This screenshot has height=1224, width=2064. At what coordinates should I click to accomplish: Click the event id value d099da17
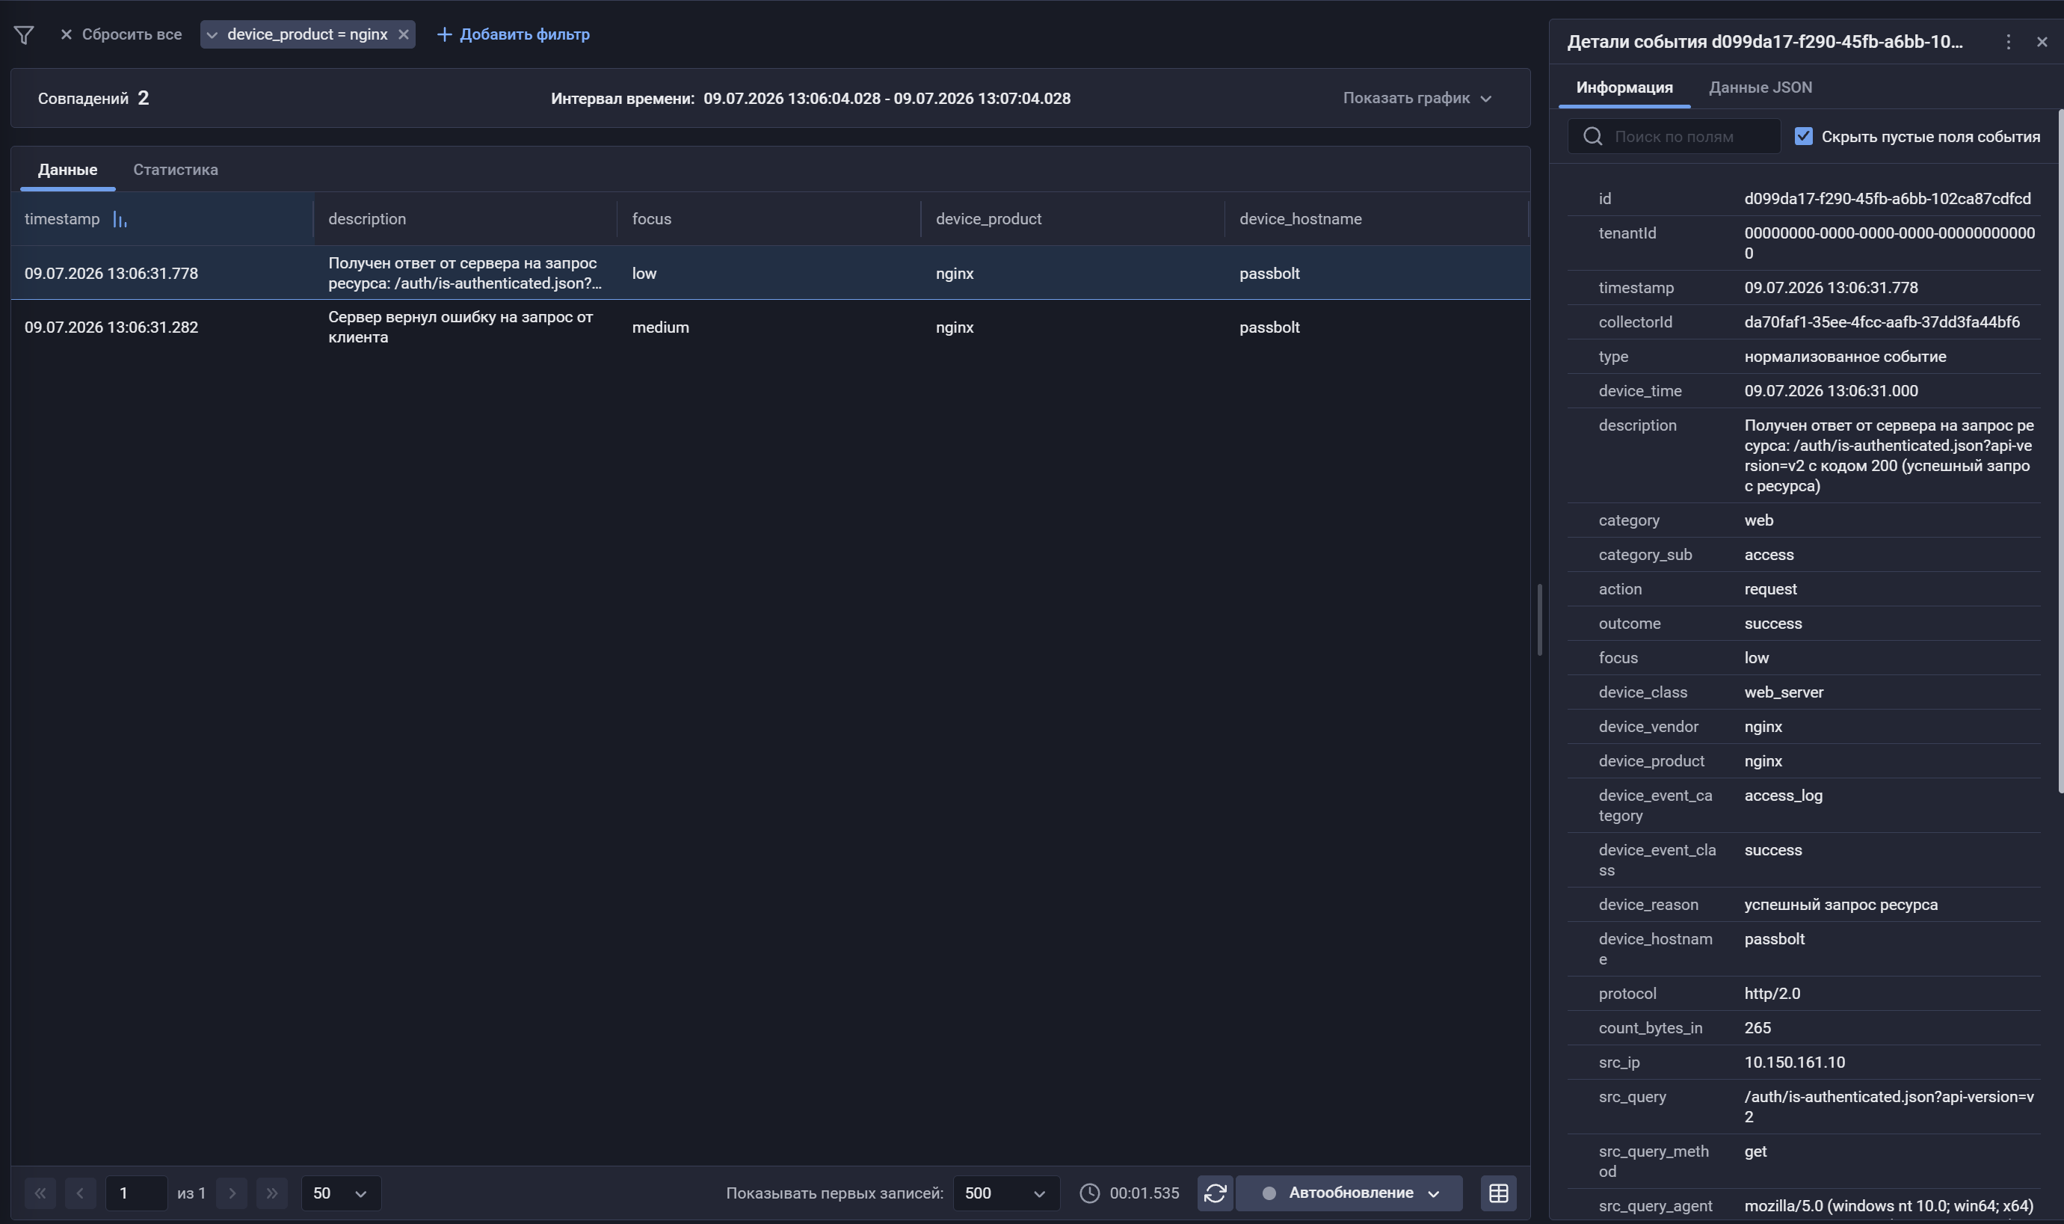[1887, 199]
